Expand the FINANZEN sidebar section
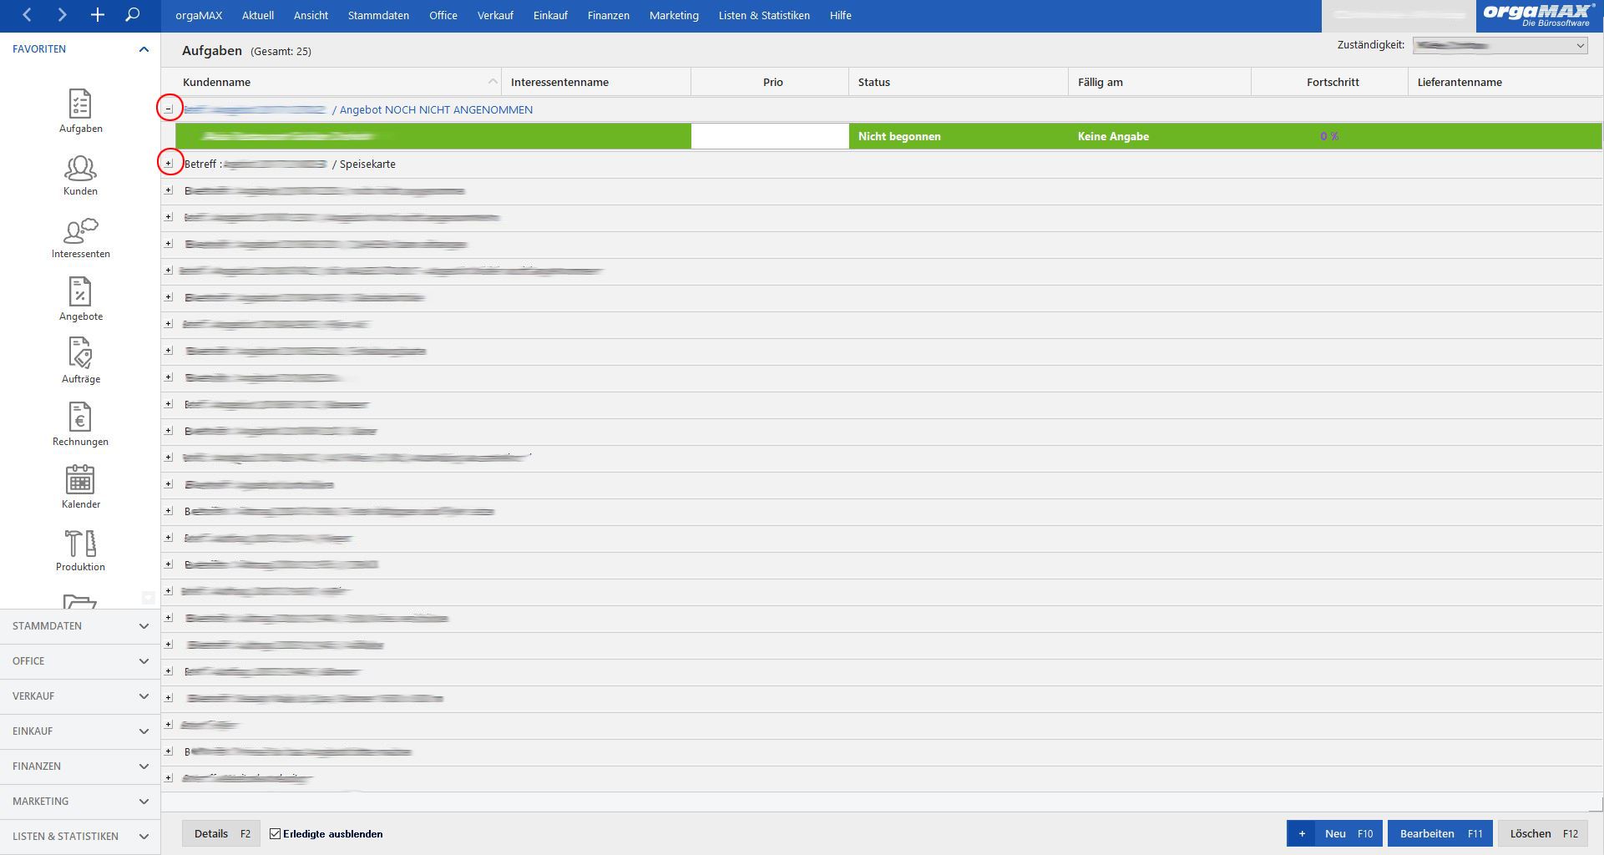The image size is (1604, 855). click(80, 766)
